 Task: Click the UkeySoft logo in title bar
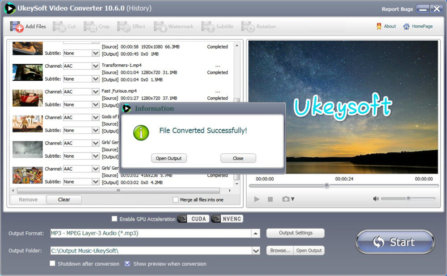[9, 8]
